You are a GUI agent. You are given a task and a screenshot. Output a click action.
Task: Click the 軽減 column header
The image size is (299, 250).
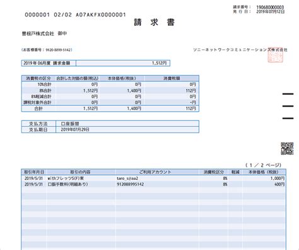coord(235,172)
